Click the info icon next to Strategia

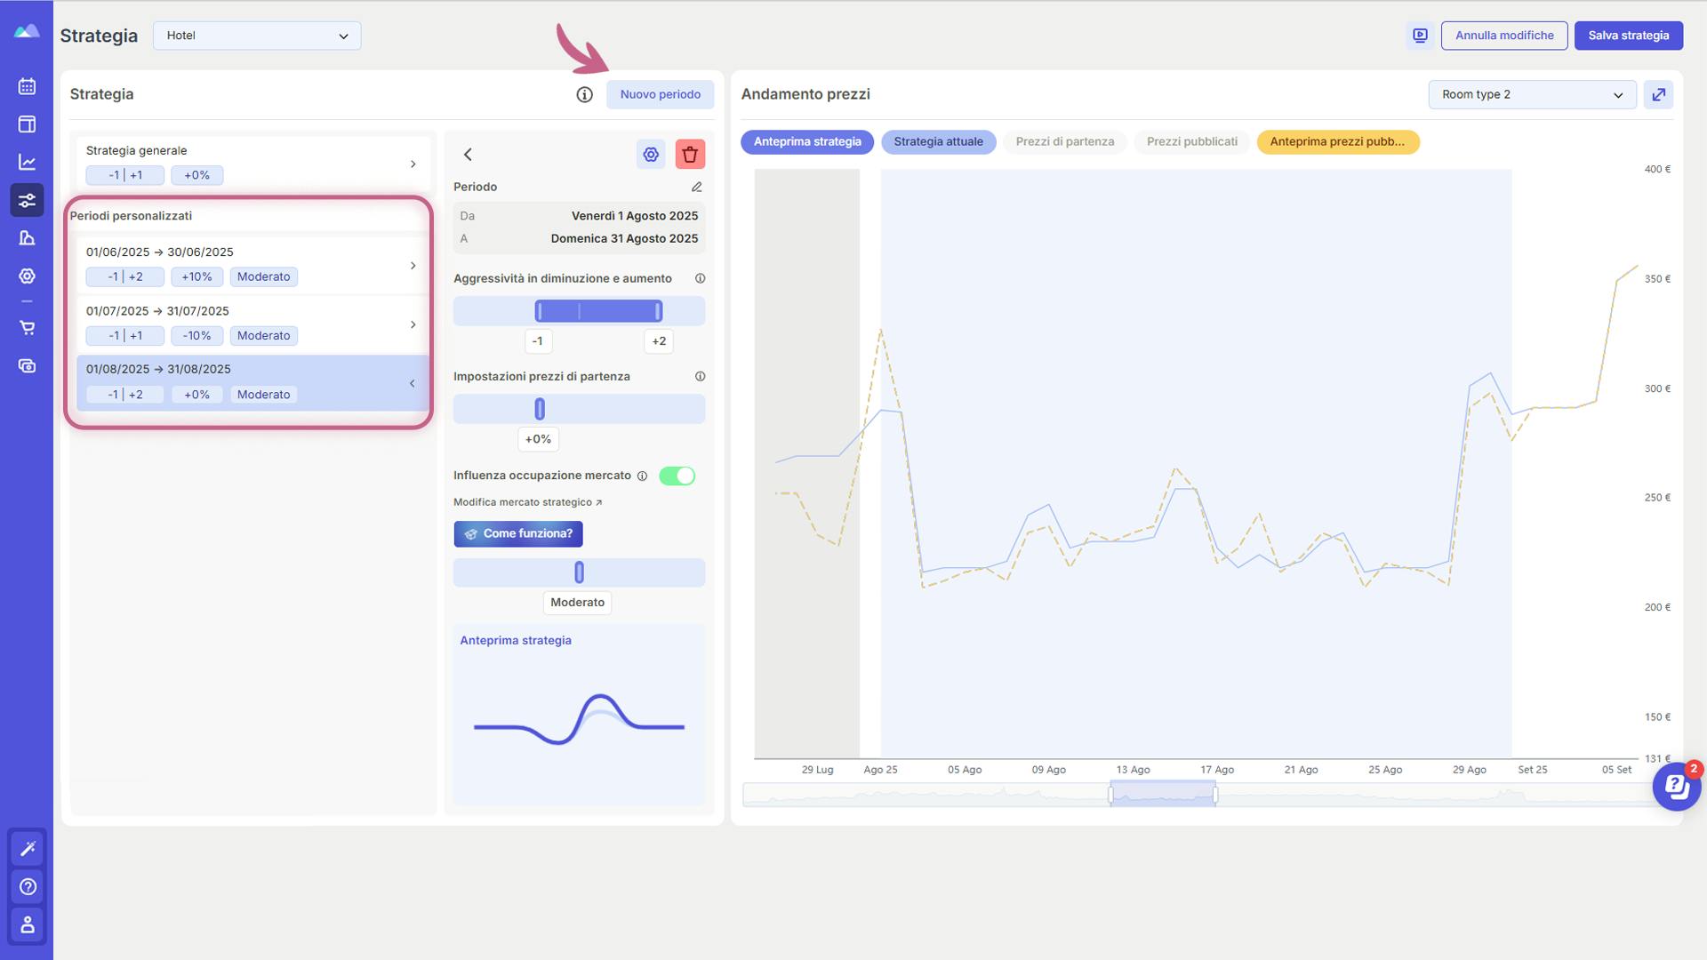click(x=584, y=93)
